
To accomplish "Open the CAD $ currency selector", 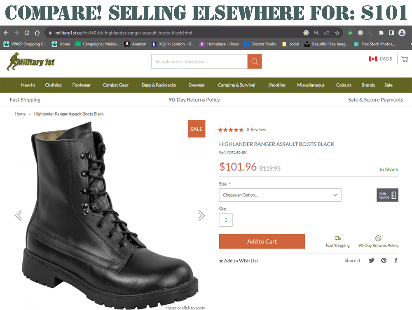I will [380, 59].
